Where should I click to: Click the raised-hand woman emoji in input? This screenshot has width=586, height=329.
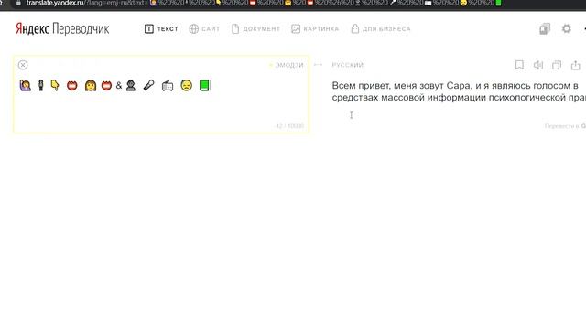pos(25,85)
